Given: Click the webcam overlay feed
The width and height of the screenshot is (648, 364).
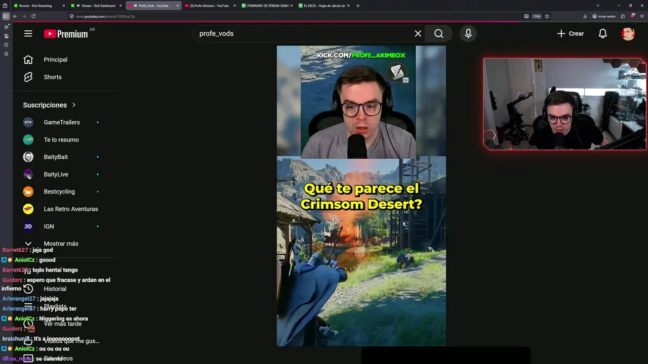Looking at the screenshot, I should (564, 104).
